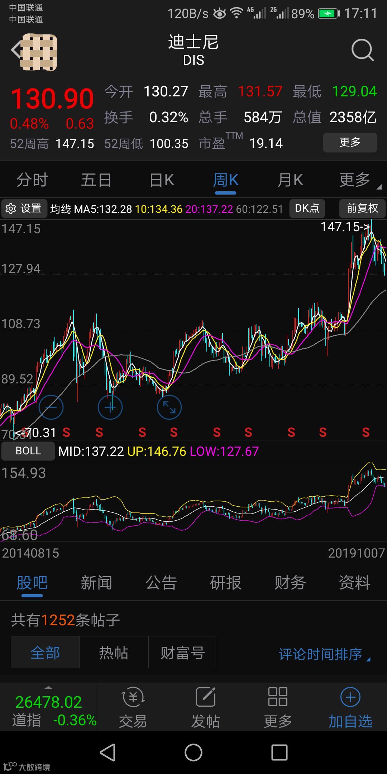Viewport: 387px width, 774px height.
Task: Select the 财富号 posts filter
Action: [x=183, y=653]
